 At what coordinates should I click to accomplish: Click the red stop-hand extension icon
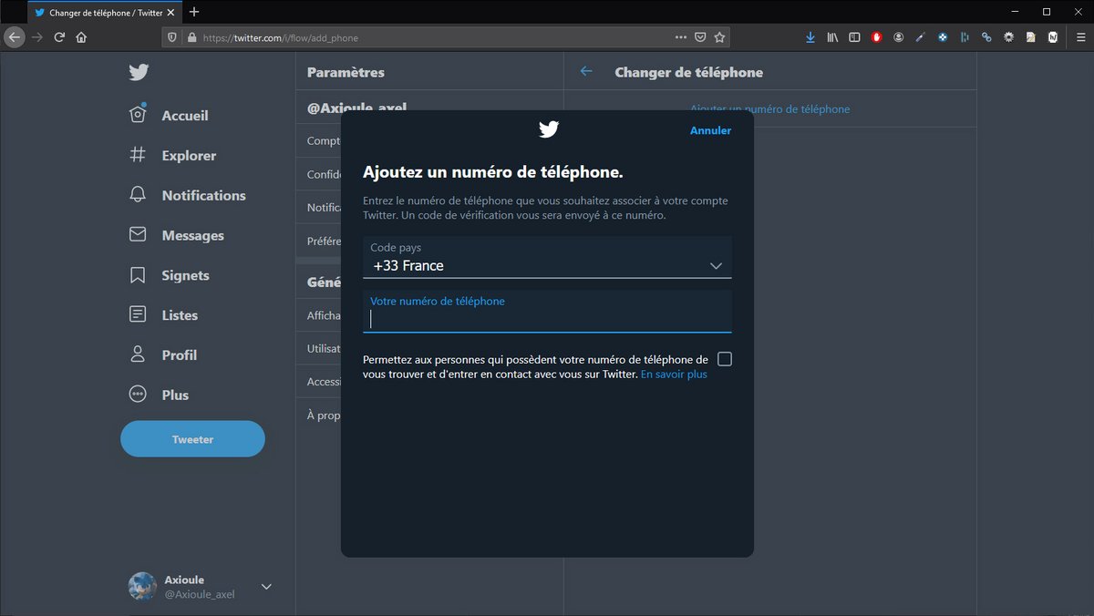(877, 37)
